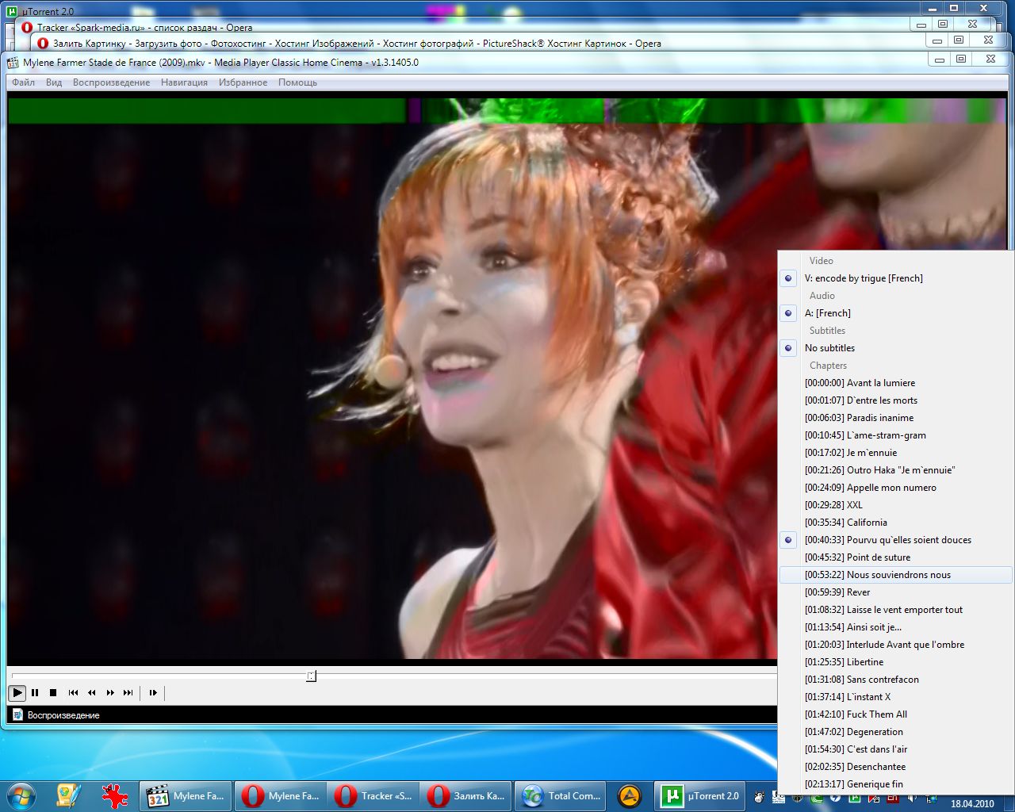The width and height of the screenshot is (1015, 812).
Task: Jump to chapter 'Desenchantee'
Action: tap(896, 767)
